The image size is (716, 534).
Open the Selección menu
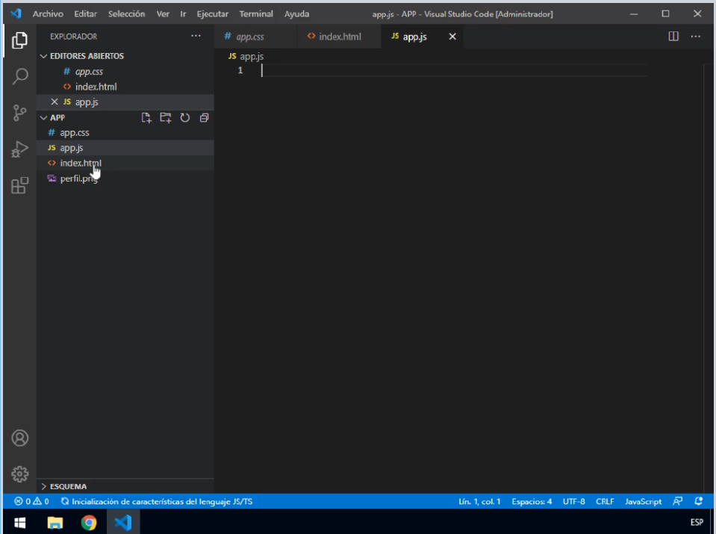126,13
